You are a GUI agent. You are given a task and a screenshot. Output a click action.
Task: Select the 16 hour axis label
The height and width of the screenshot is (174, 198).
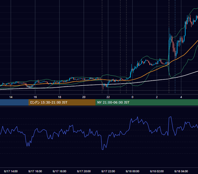(35, 97)
